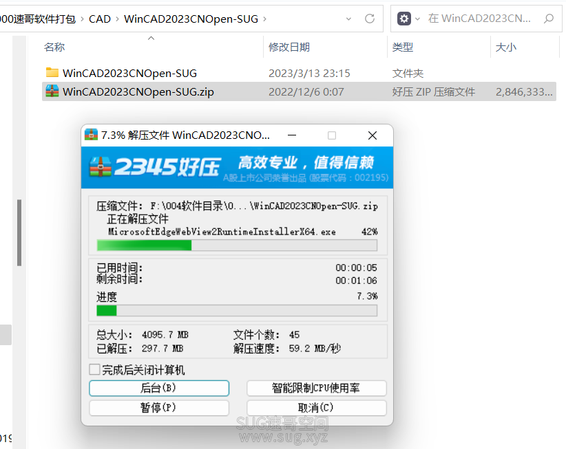Enable 完成后关闭计算机 checkbox

tap(94, 369)
